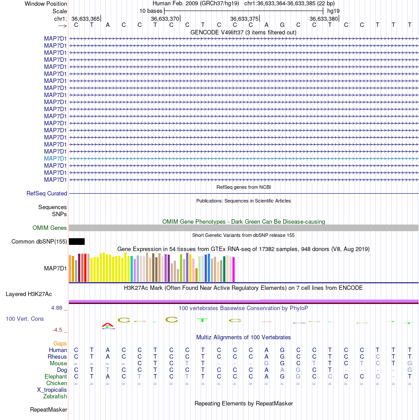Click the red A letter in PhyloP logo
Screen dimensions: 419x420
[x=108, y=325]
